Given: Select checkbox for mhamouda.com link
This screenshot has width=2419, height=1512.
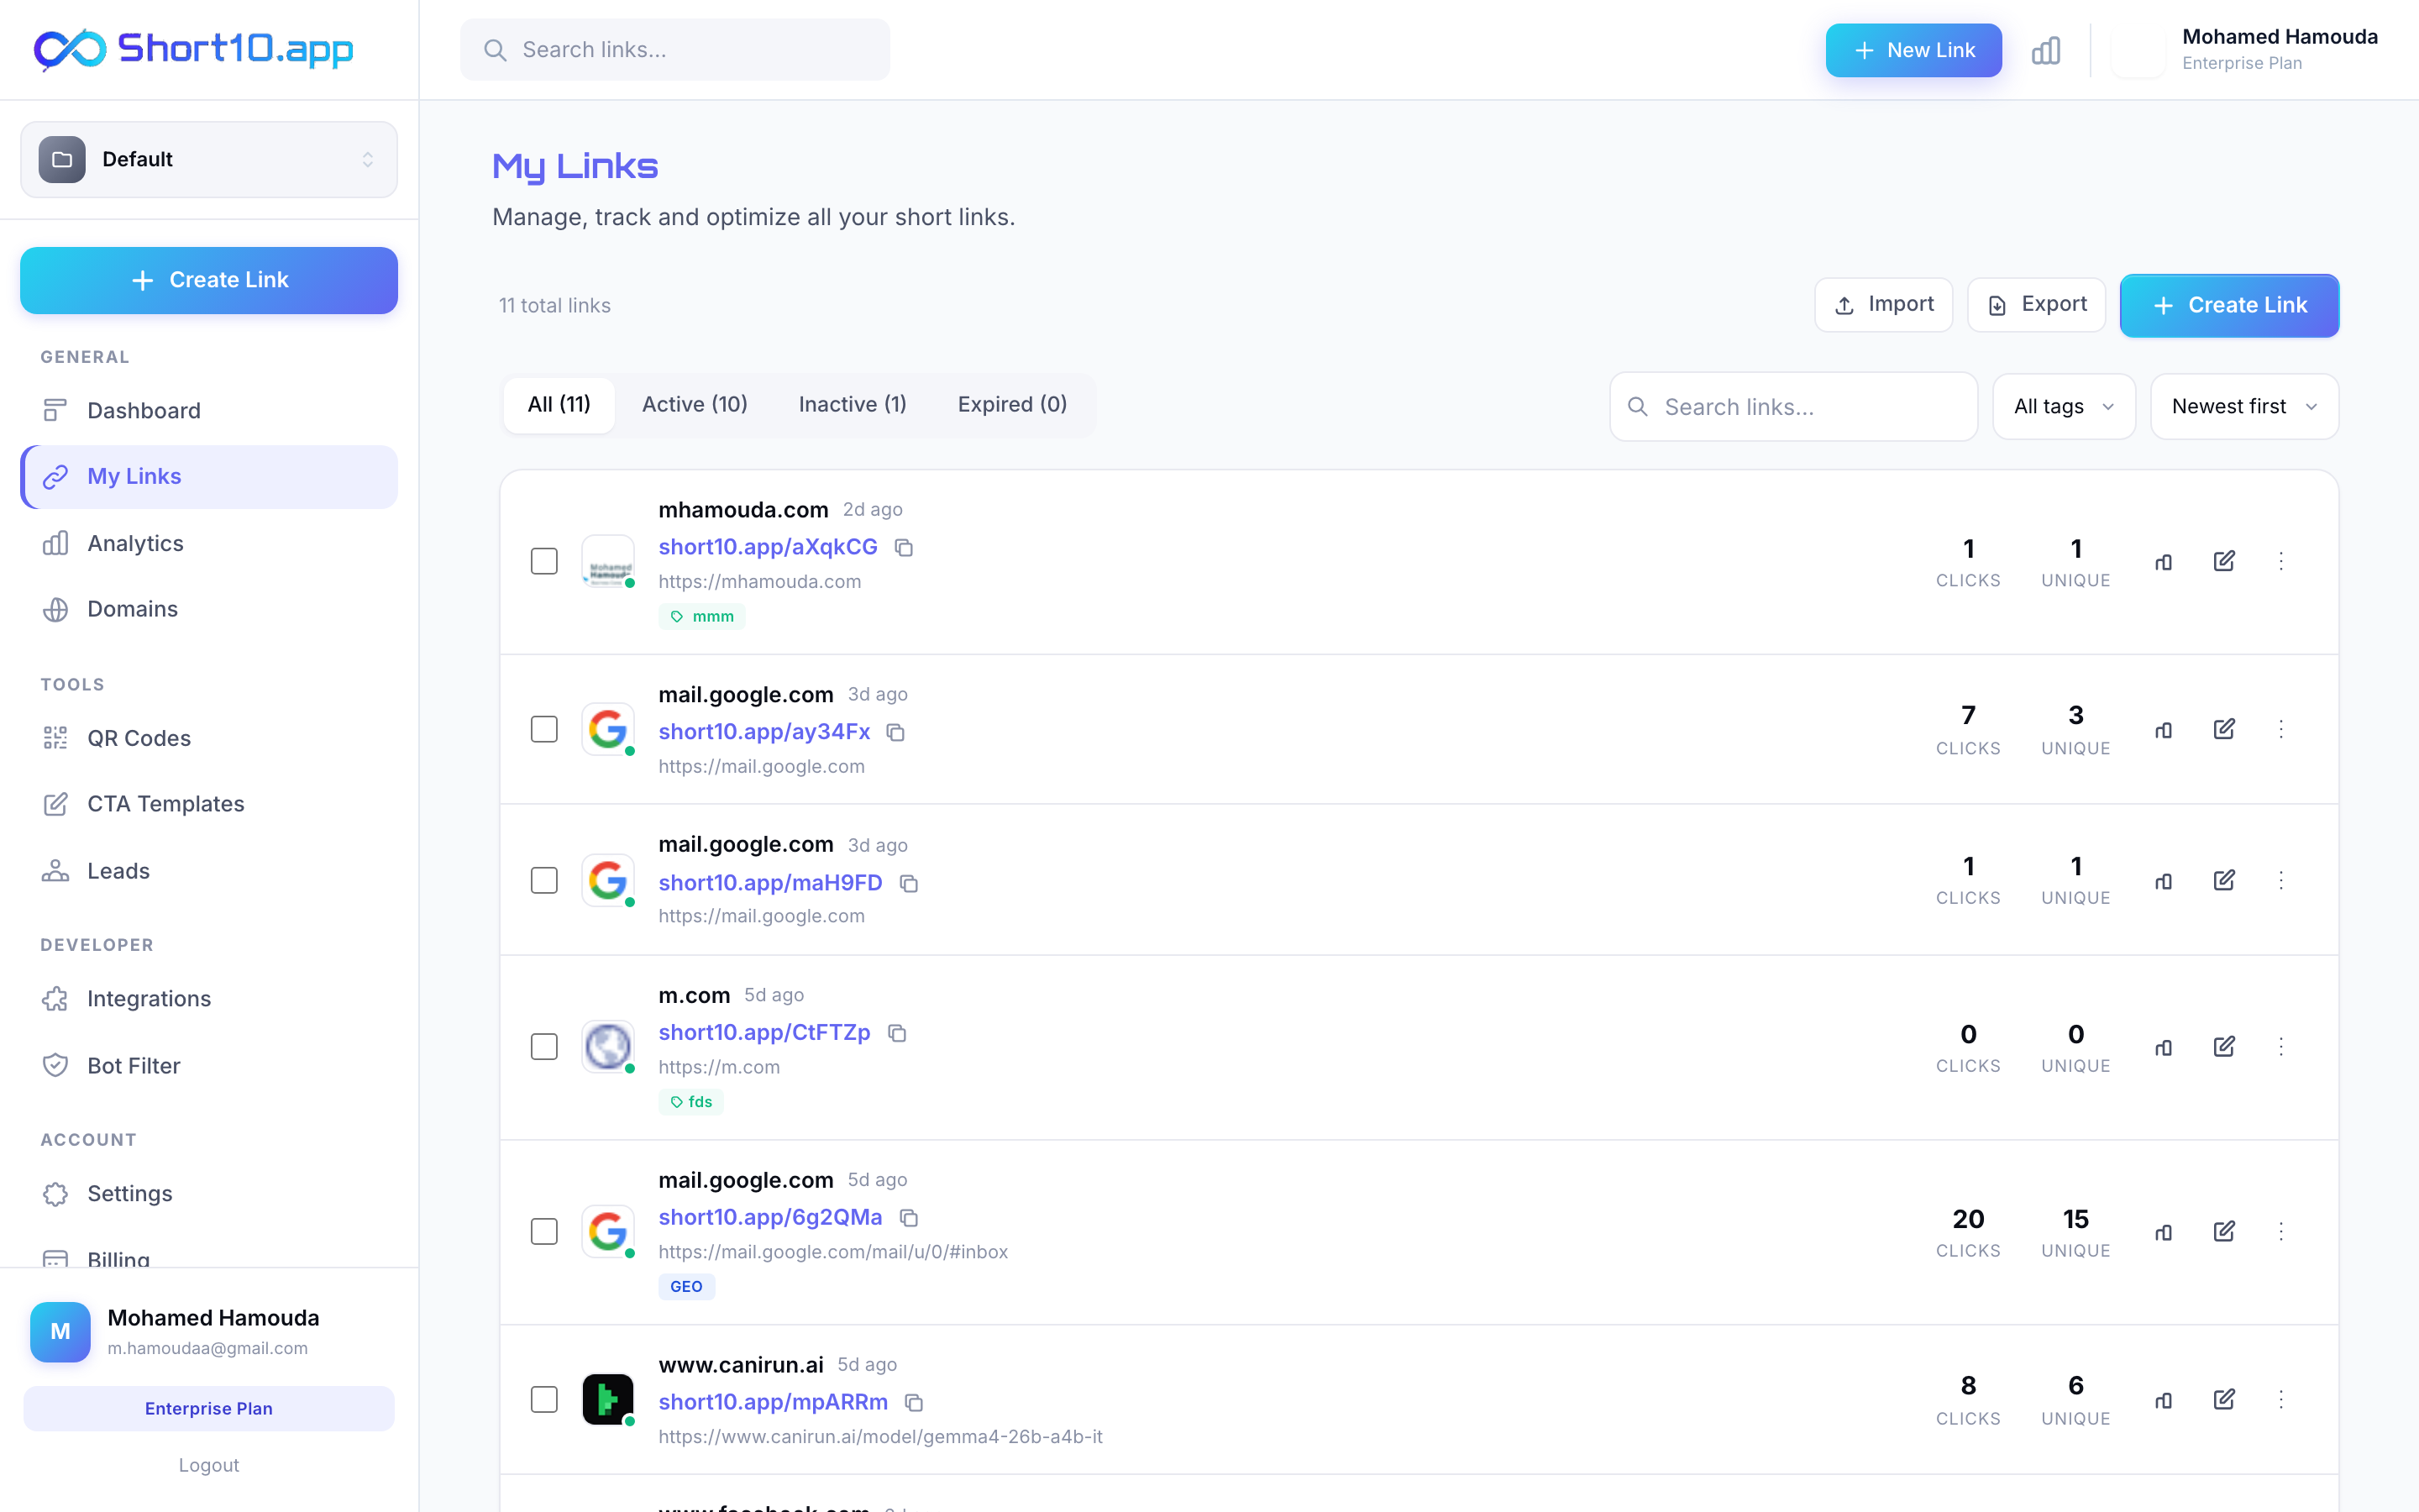Looking at the screenshot, I should click(x=543, y=561).
